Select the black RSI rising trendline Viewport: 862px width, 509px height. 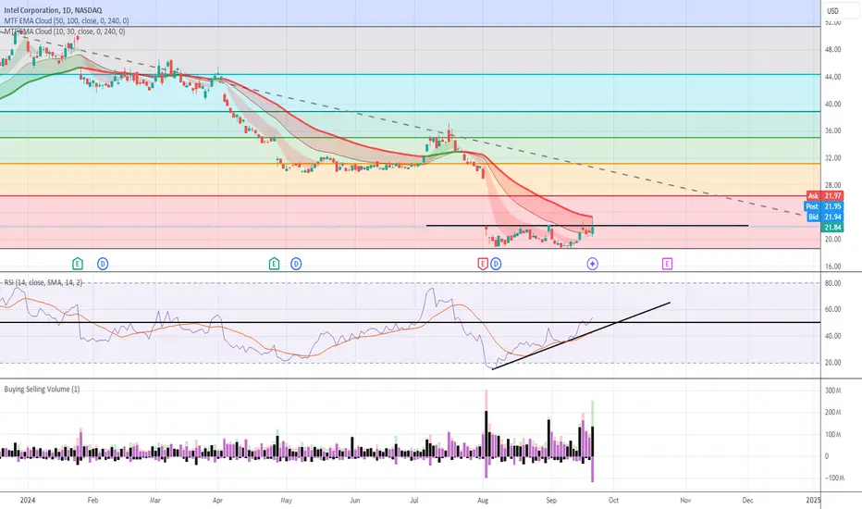581,335
